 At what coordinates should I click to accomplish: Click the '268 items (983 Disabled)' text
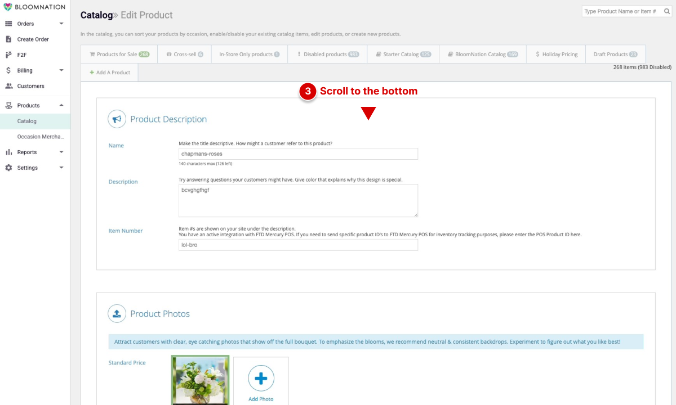click(x=642, y=67)
